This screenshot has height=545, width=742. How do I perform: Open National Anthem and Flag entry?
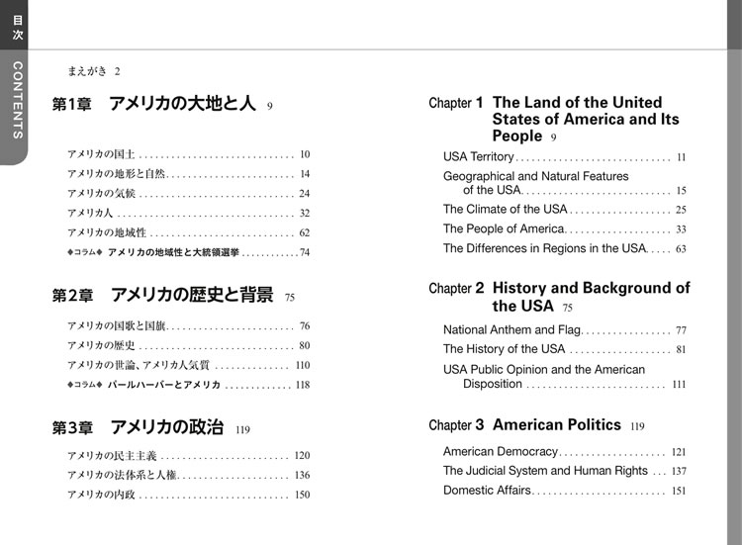[x=565, y=329]
